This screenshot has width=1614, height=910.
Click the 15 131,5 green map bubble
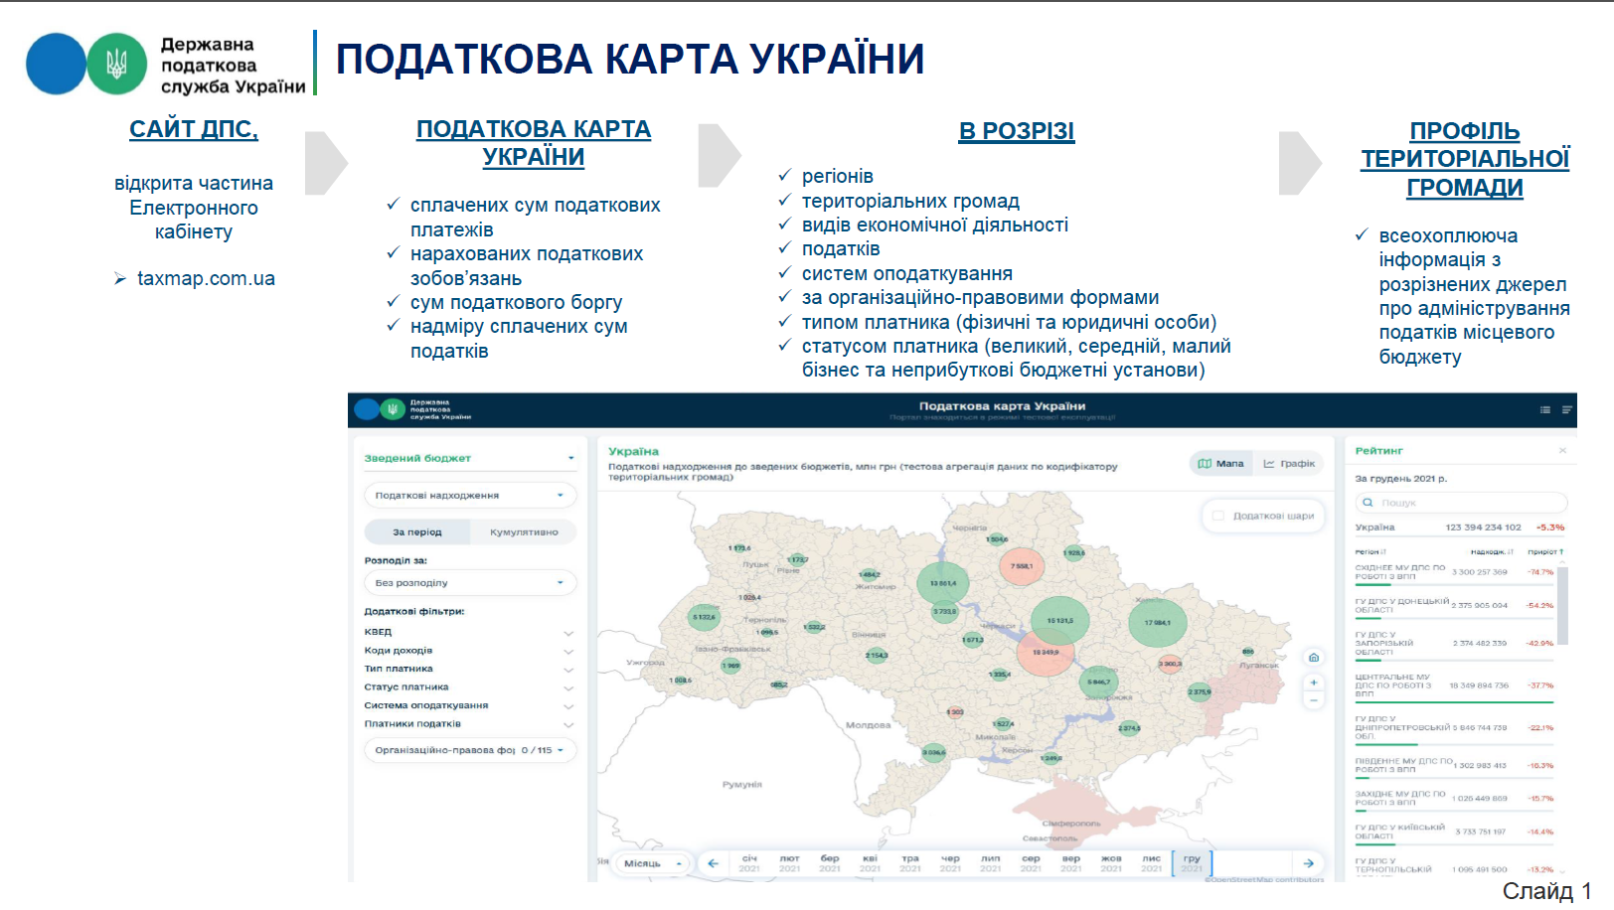click(x=1059, y=621)
